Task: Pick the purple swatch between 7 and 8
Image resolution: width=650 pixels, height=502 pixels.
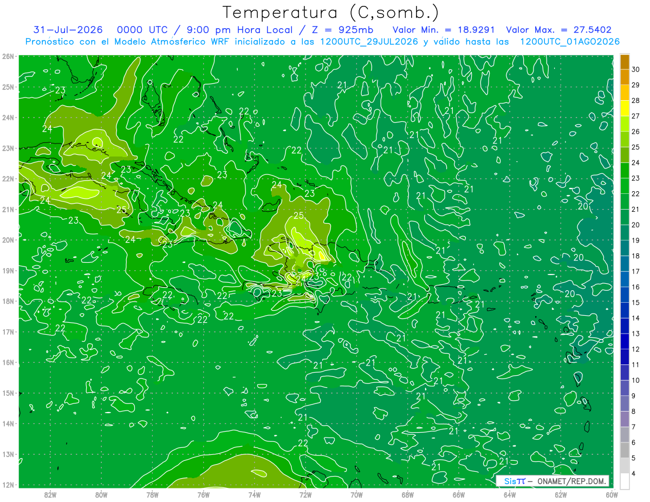Action: tap(625, 419)
